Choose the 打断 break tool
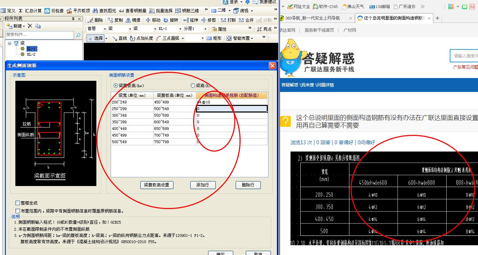 point(228,20)
